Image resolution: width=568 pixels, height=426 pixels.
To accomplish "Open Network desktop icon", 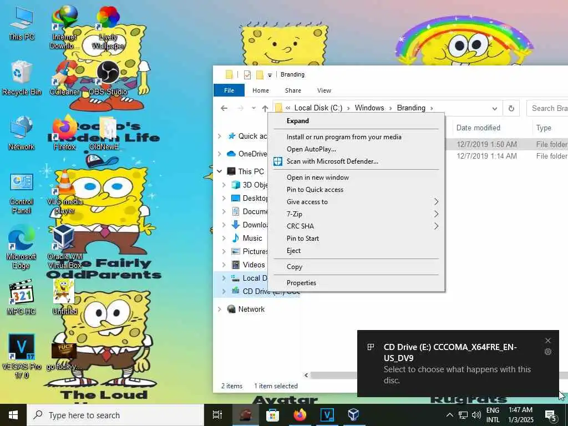I will pyautogui.click(x=22, y=133).
